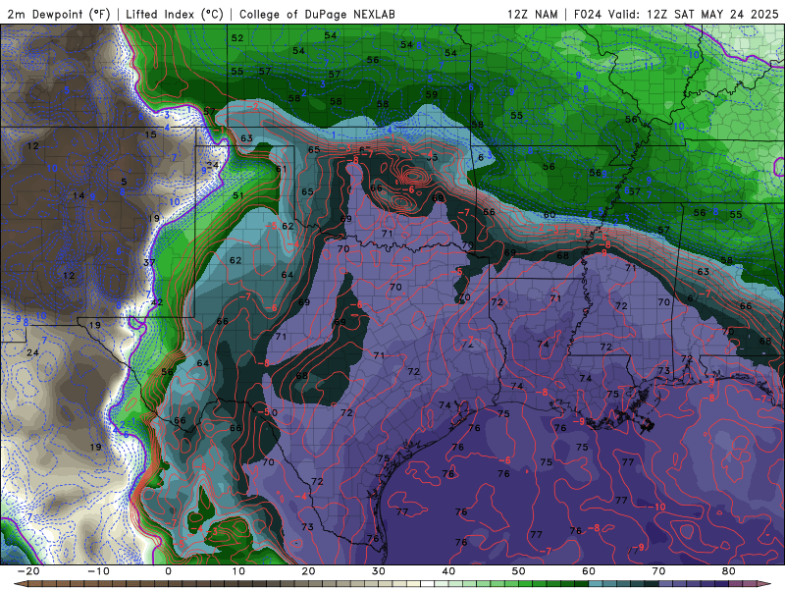Click the 40 tick label on color bar
Image resolution: width=785 pixels, height=589 pixels.
click(x=448, y=571)
